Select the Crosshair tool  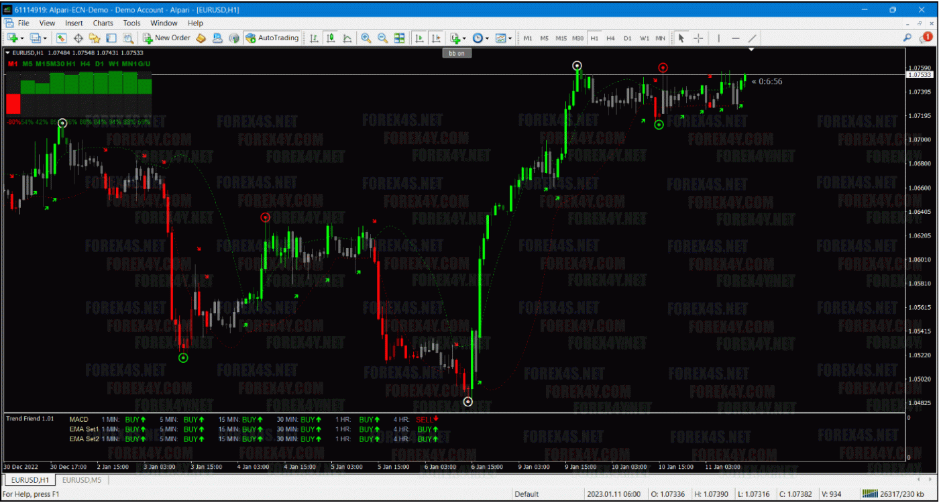(x=698, y=38)
